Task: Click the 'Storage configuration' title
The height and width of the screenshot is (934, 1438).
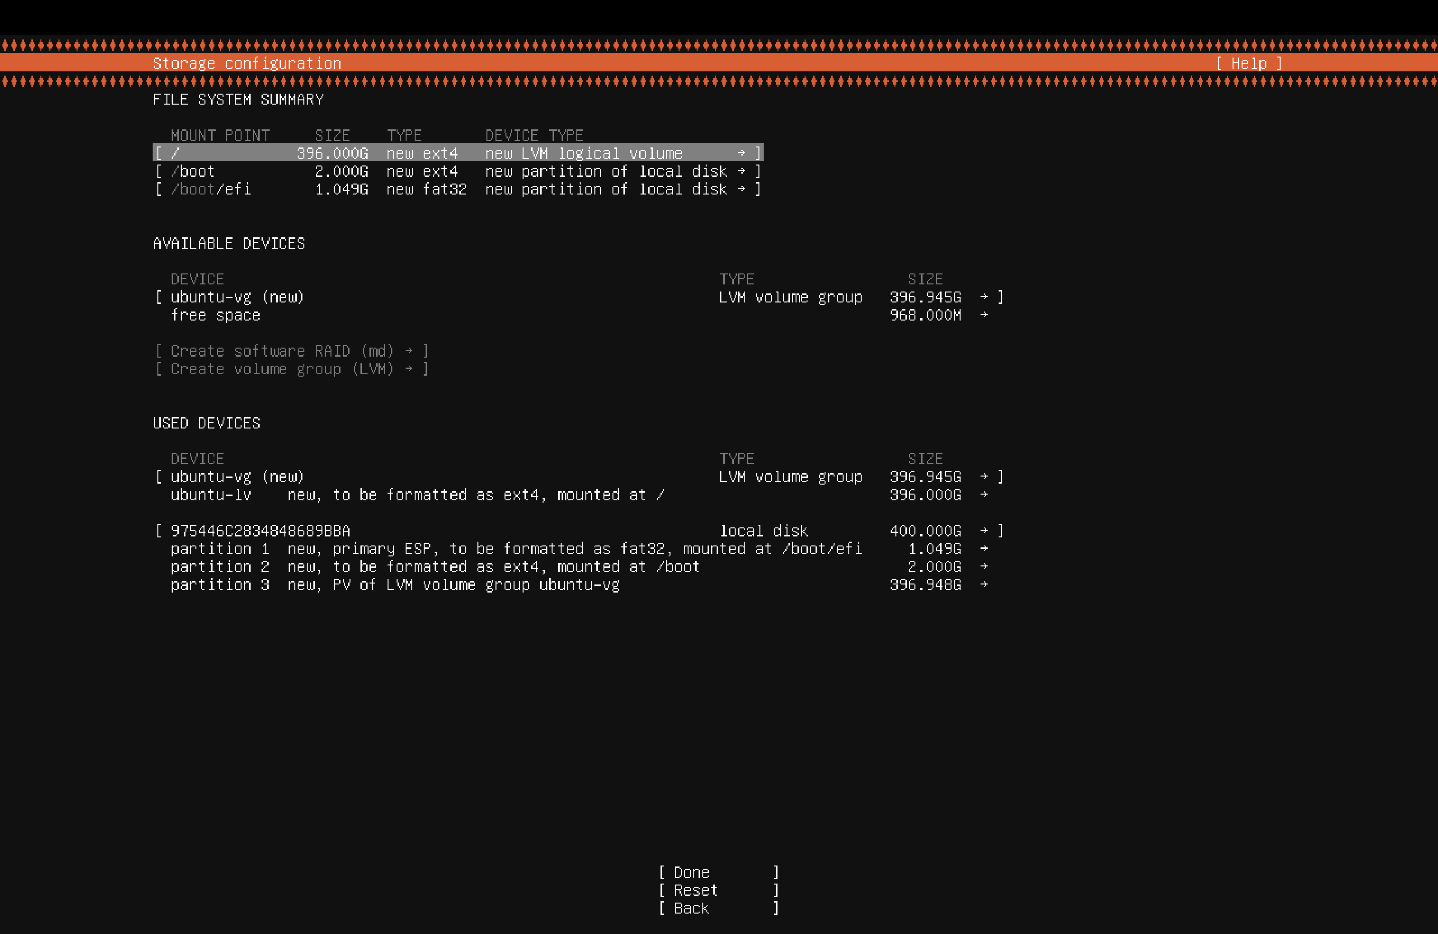Action: tap(247, 63)
